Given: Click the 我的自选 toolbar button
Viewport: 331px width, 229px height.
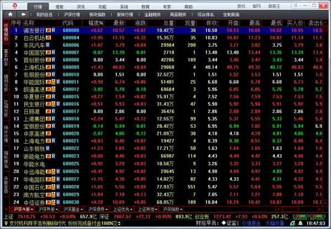Looking at the screenshot, I should pyautogui.click(x=44, y=14).
